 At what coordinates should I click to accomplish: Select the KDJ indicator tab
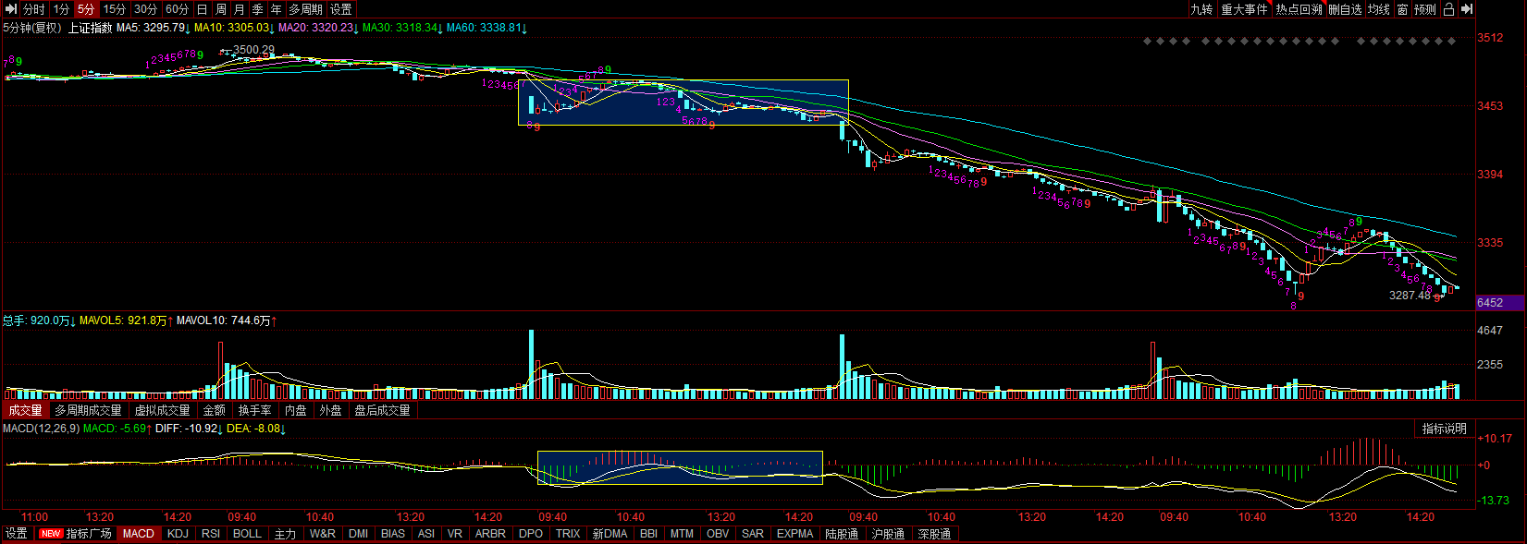(x=178, y=534)
